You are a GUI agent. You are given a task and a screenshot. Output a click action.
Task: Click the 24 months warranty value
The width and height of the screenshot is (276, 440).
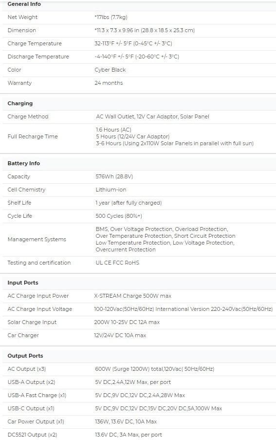click(109, 83)
